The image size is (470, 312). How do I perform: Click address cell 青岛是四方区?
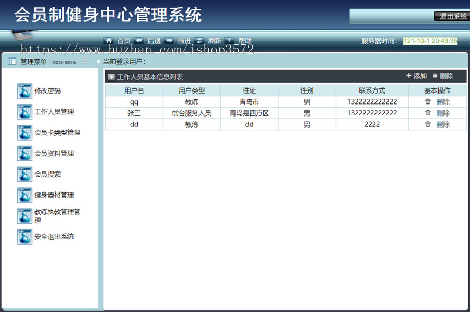click(x=250, y=113)
